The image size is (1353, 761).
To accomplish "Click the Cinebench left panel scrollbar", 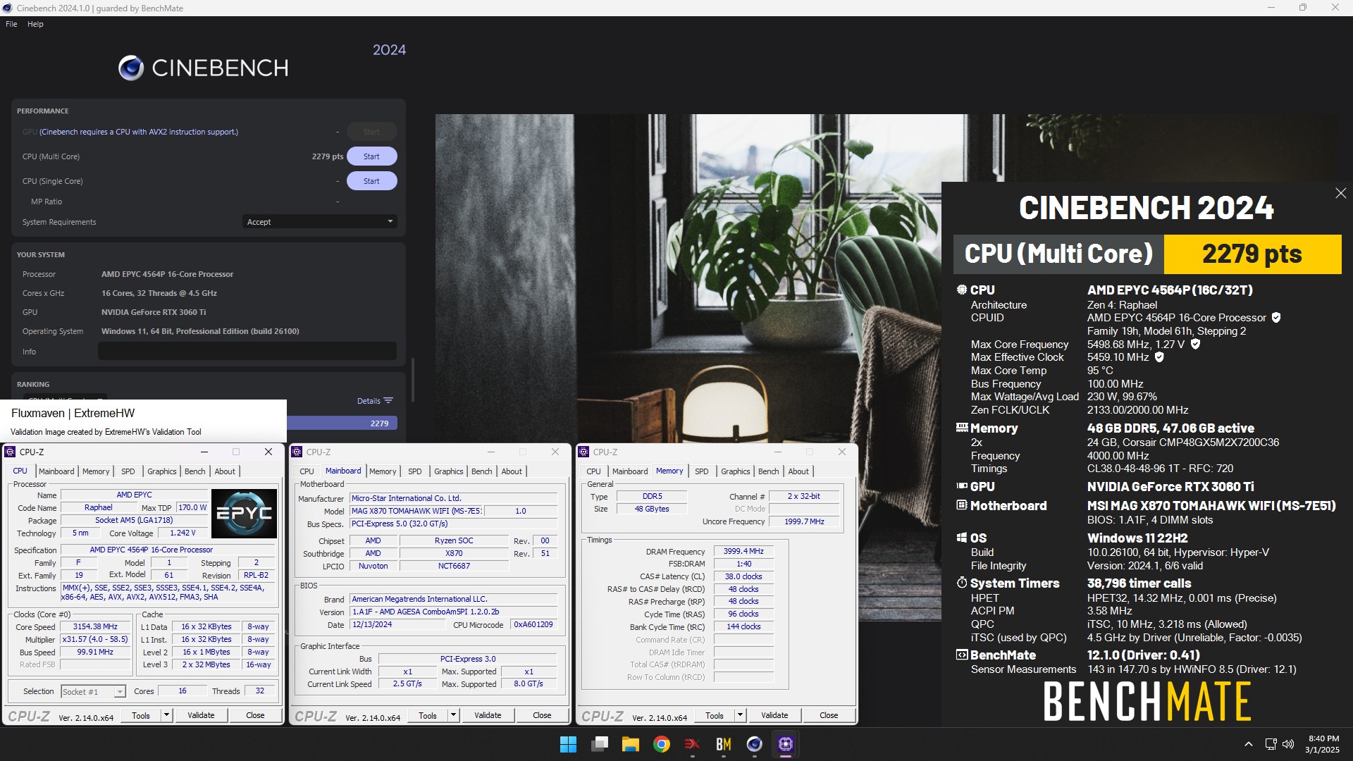I will (x=412, y=379).
